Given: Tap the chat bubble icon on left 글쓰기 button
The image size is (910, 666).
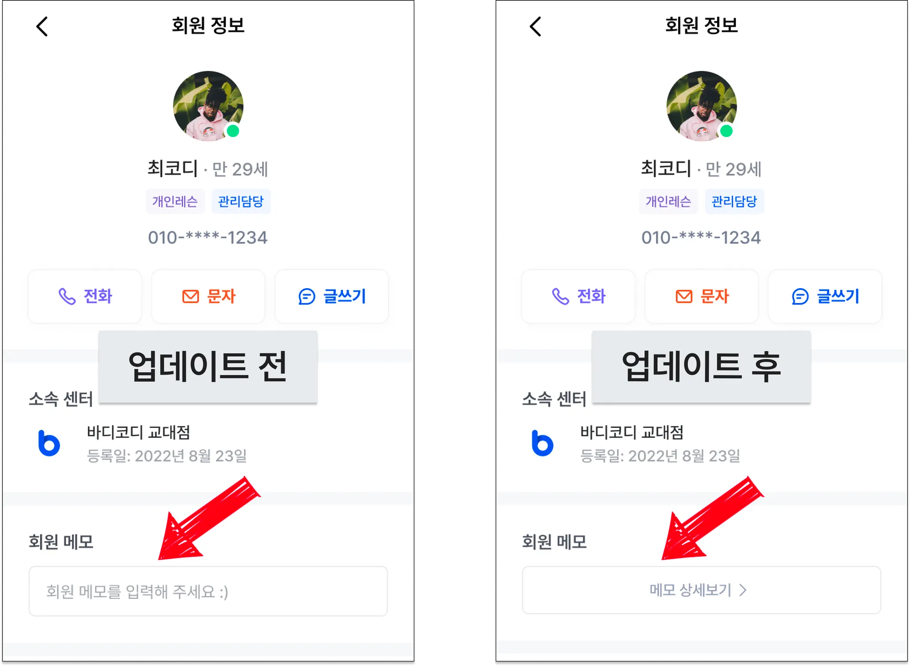Looking at the screenshot, I should pos(307,297).
